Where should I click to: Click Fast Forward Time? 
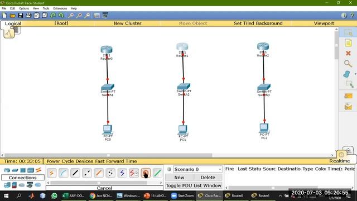coord(116,161)
